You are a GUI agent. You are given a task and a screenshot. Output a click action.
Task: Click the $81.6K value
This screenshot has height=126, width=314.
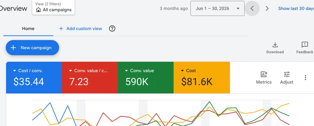(197, 82)
